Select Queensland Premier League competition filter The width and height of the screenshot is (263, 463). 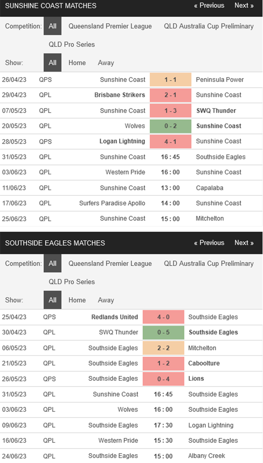click(x=110, y=26)
